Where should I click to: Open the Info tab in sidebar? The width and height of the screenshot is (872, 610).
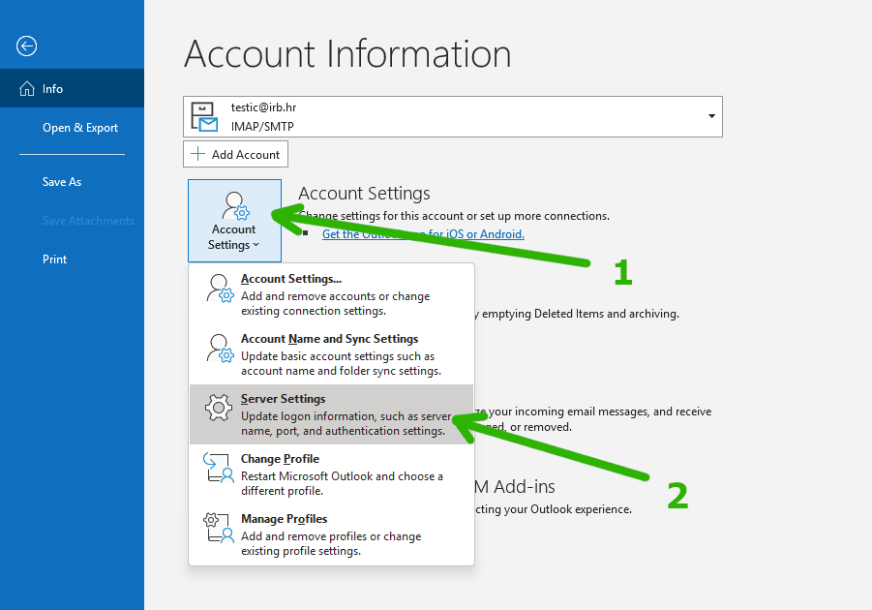[73, 88]
